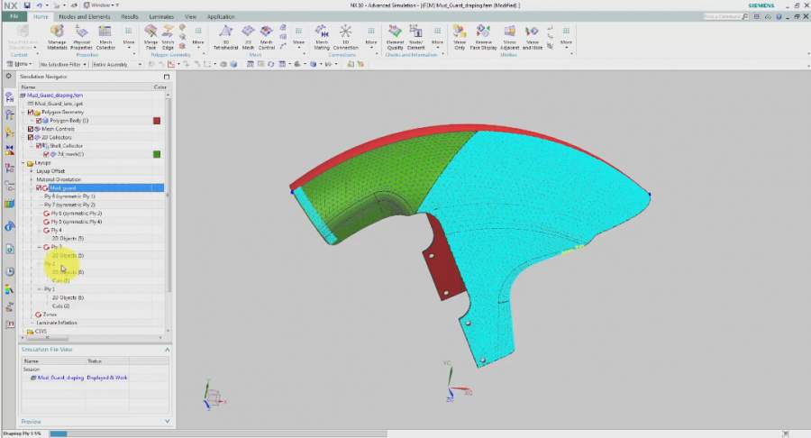Open the File menu tab
811x438 pixels.
14,16
